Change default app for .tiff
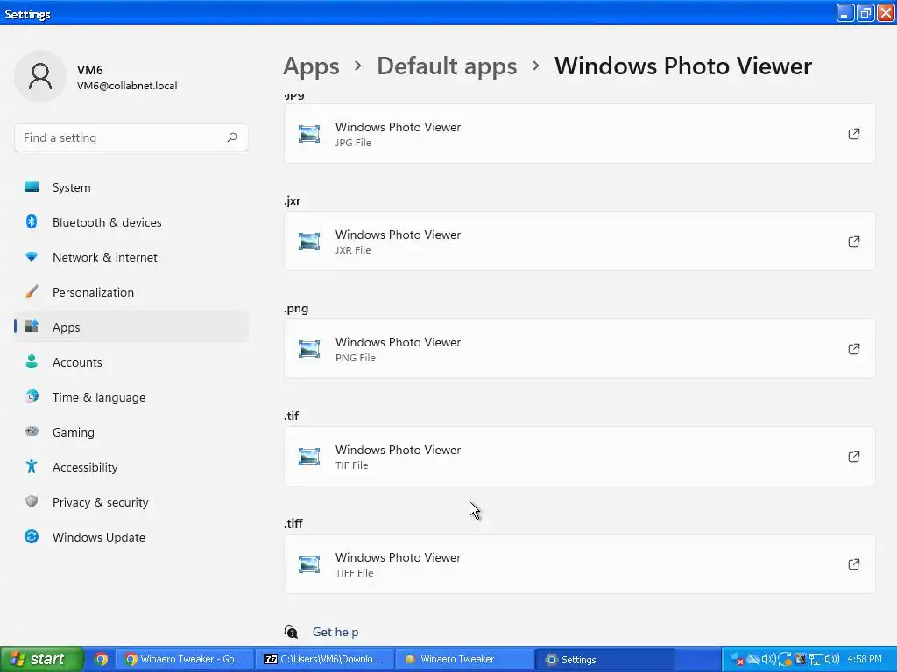897x672 pixels. (580, 564)
